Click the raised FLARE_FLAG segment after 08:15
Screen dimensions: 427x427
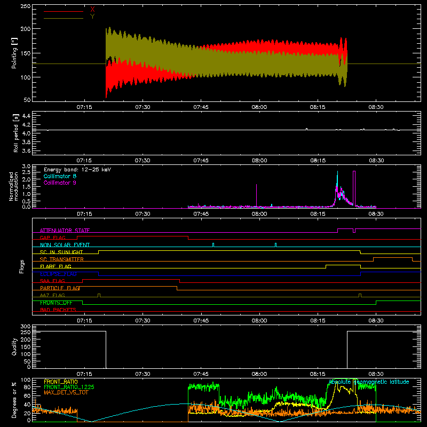coord(343,265)
